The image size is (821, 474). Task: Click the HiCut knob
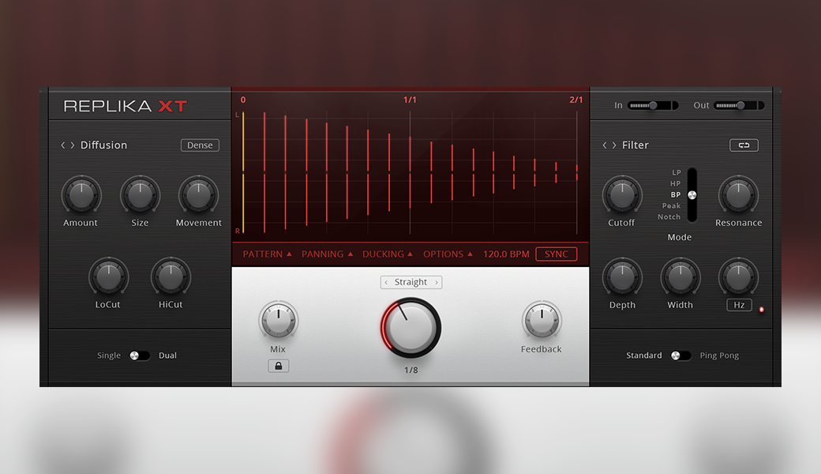(171, 276)
